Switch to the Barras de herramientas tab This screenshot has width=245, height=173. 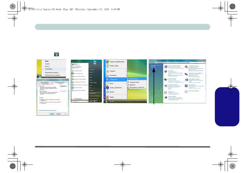[60, 82]
